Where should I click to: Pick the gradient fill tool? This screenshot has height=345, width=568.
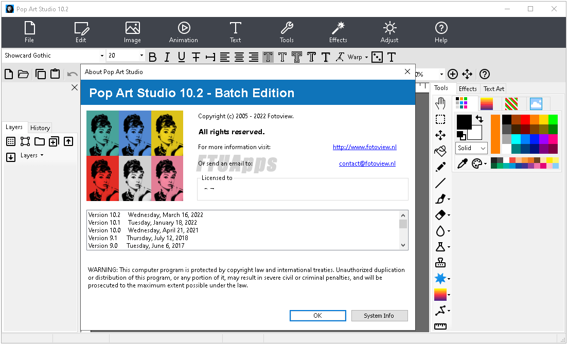[440, 294]
